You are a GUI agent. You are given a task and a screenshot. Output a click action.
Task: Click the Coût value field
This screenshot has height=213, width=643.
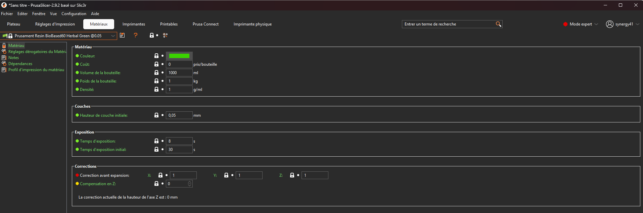179,64
